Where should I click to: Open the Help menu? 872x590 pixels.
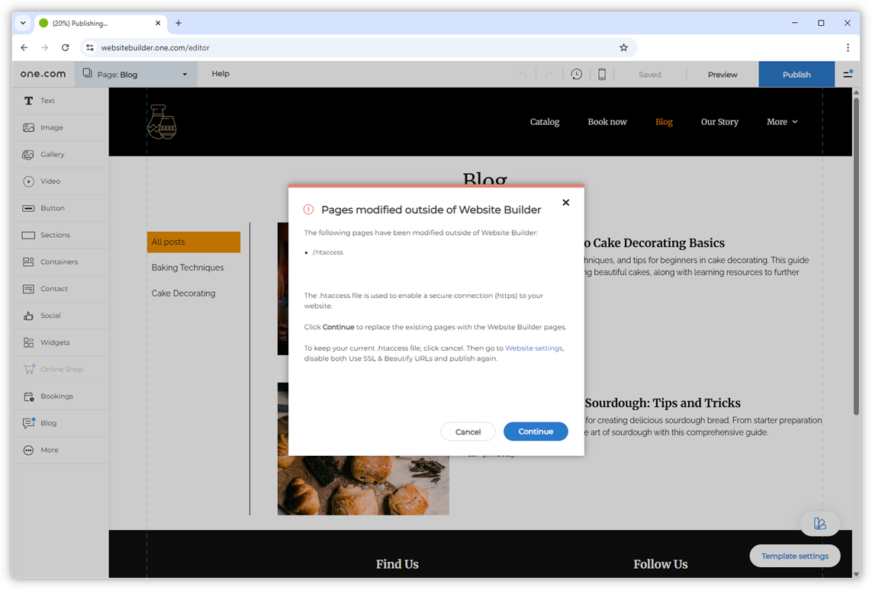(220, 74)
